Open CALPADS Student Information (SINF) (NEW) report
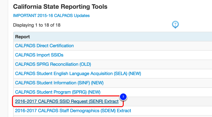Viewport: 212px width, 117px height. pos(59,83)
